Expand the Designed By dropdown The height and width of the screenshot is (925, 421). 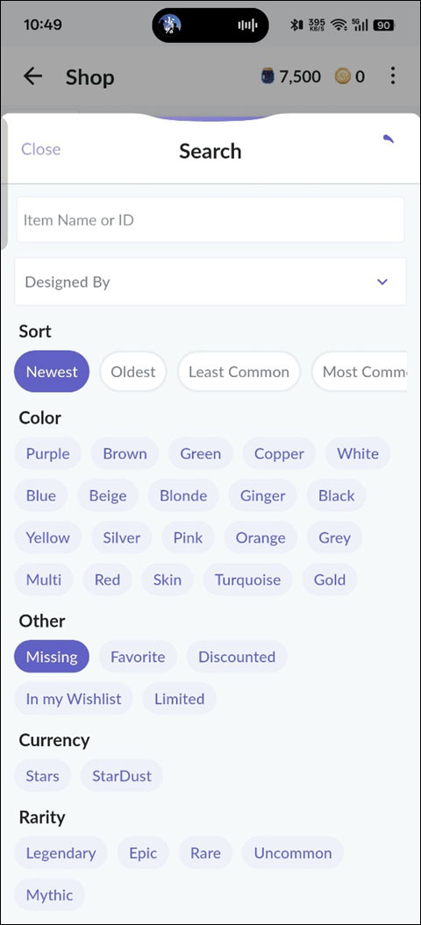(210, 282)
